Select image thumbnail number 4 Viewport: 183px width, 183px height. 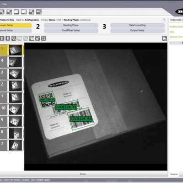coord(12,62)
